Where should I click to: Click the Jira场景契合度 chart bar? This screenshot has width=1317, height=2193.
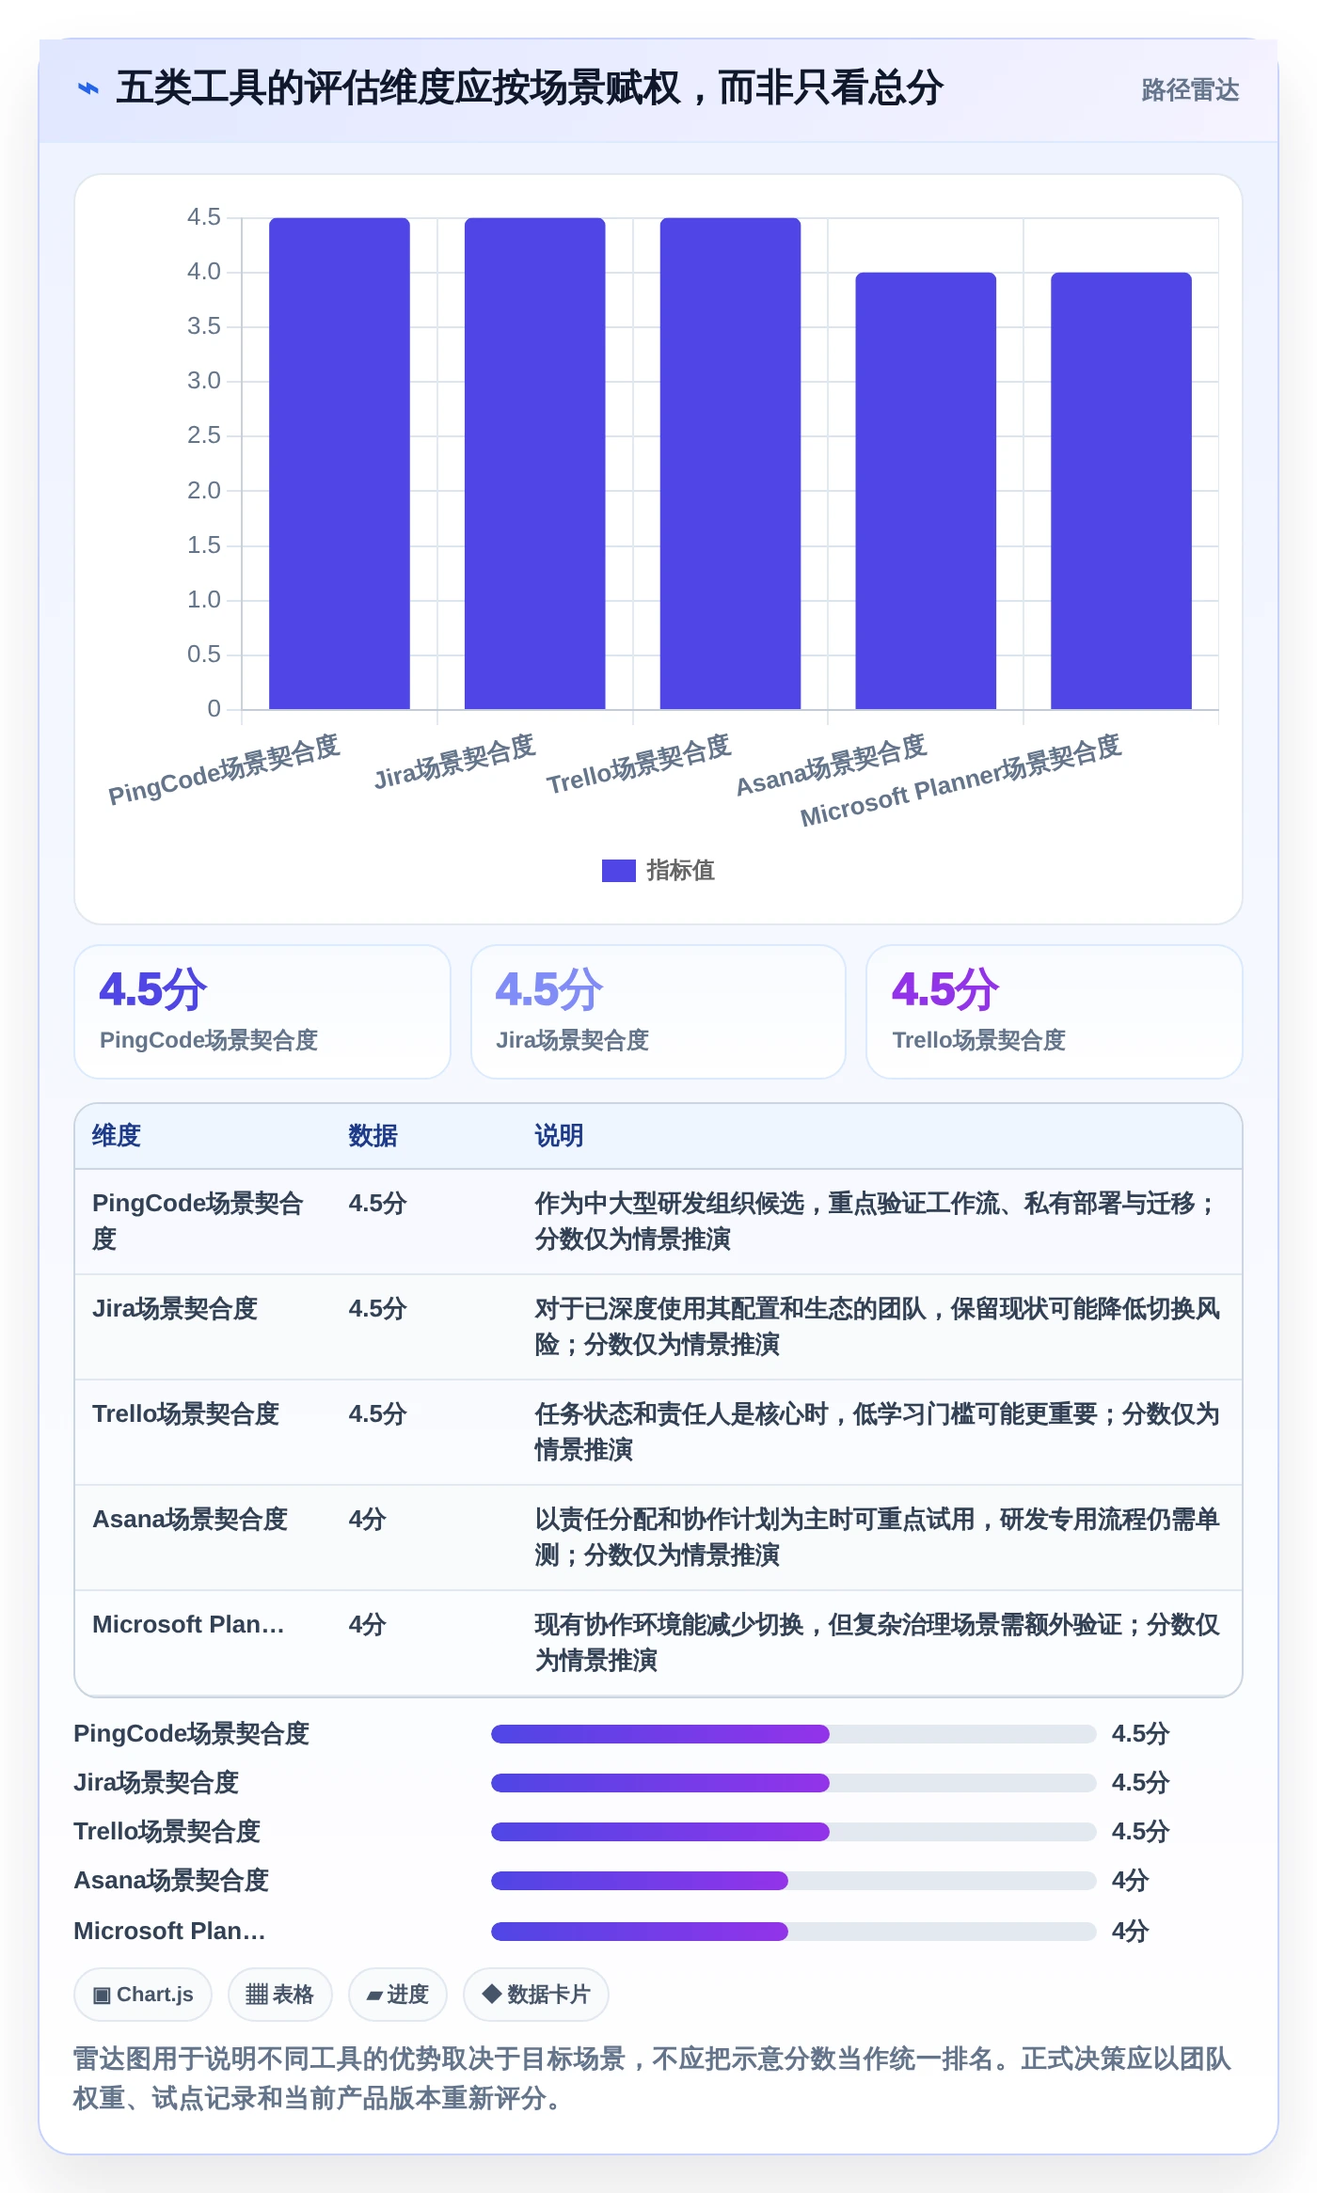tap(534, 464)
